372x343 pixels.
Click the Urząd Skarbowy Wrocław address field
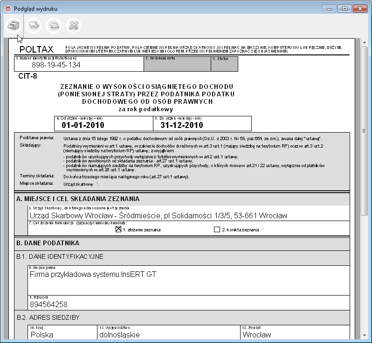coord(158,215)
